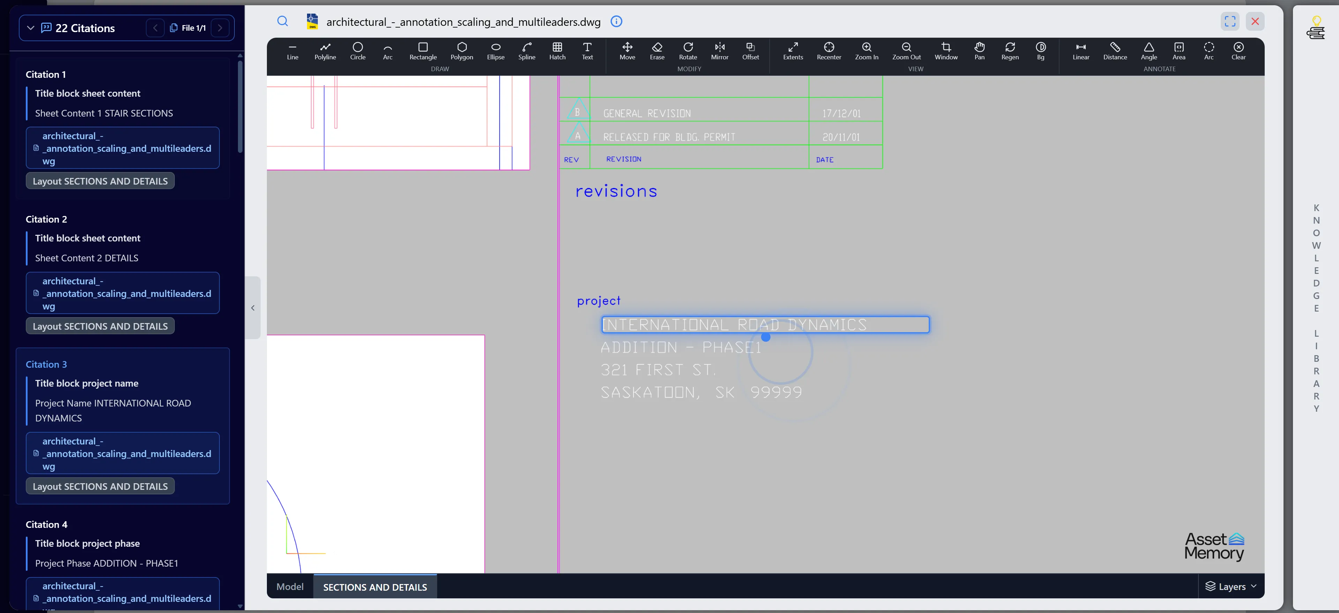Switch to the Model tab

290,586
